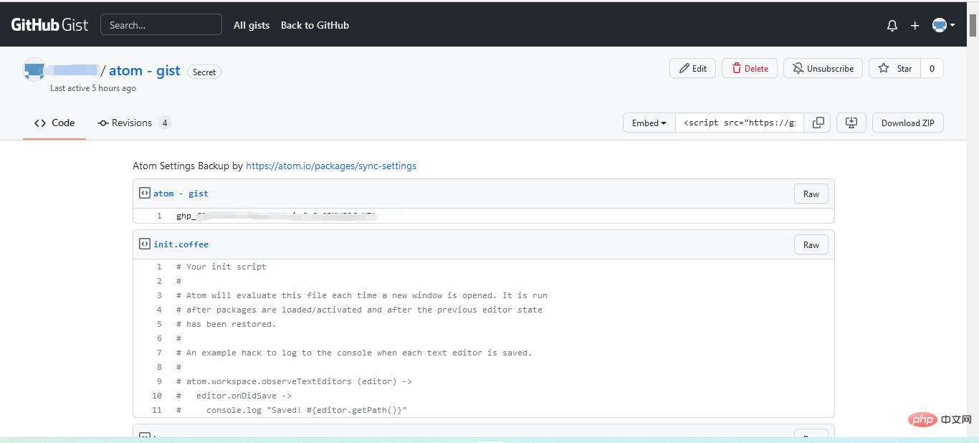
Task: Click the GitHub Gist logo
Action: tap(49, 24)
